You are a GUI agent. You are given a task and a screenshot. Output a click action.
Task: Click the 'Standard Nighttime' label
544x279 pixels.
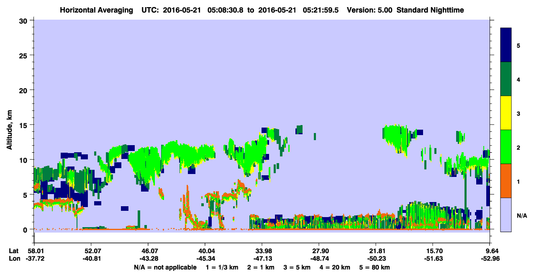pyautogui.click(x=430, y=10)
